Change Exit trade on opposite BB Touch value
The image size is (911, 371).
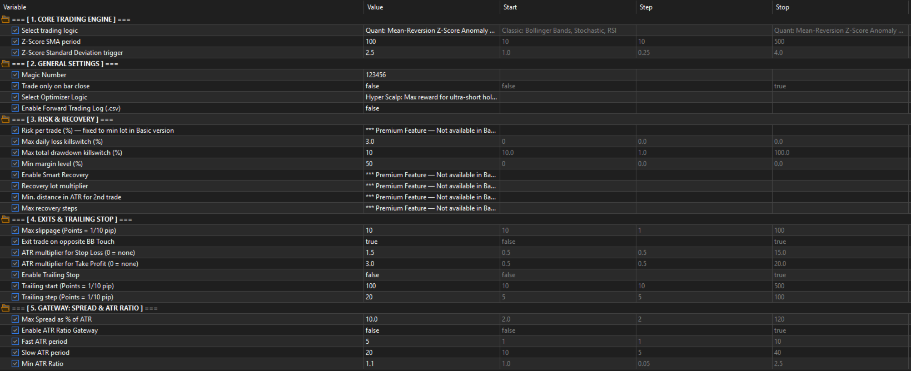click(x=431, y=242)
